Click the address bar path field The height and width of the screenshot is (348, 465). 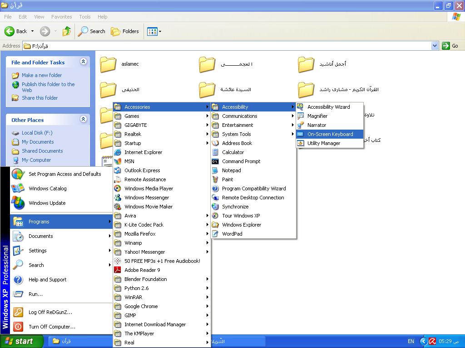click(227, 46)
